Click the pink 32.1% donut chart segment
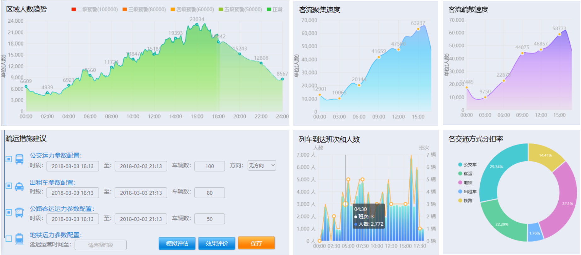The image size is (581, 255). (564, 203)
